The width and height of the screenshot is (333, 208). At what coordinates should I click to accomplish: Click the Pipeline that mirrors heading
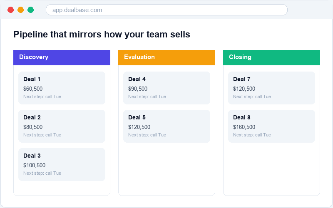102,35
